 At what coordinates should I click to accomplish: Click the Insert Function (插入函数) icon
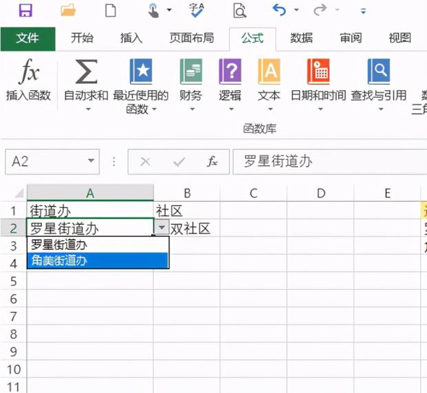[x=28, y=73]
